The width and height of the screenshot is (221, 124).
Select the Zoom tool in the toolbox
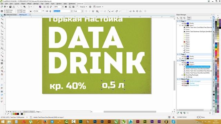coord(2,27)
